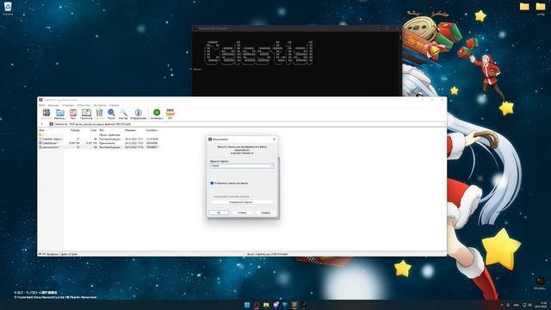Click the SFX toolbar icon
The image size is (551, 310).
170,114
